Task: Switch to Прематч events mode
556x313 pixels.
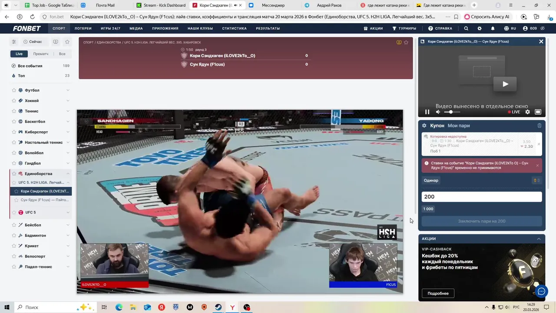Action: (41, 54)
